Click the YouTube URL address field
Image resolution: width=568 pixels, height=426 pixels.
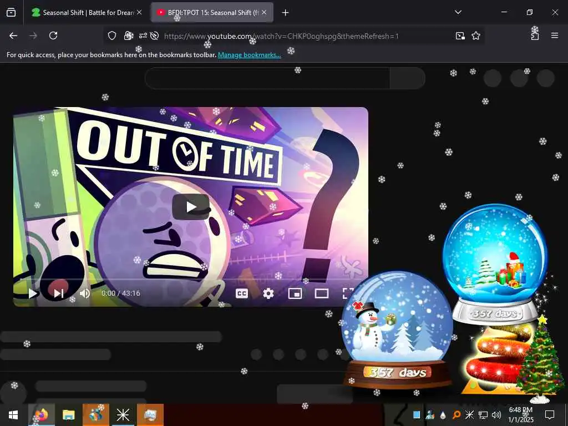[x=281, y=36]
